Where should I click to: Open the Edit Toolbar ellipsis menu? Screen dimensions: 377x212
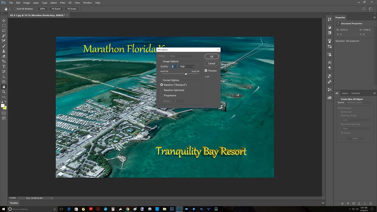click(x=4, y=97)
